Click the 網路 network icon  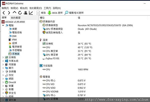pos(6,79)
